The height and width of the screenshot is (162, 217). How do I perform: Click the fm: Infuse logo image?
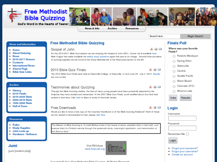pos(116,148)
